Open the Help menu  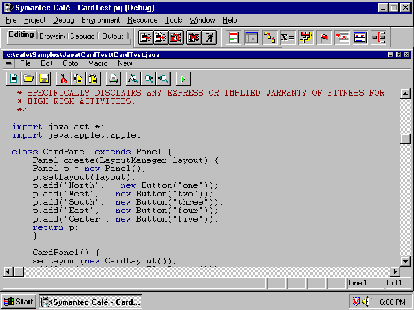(x=230, y=20)
